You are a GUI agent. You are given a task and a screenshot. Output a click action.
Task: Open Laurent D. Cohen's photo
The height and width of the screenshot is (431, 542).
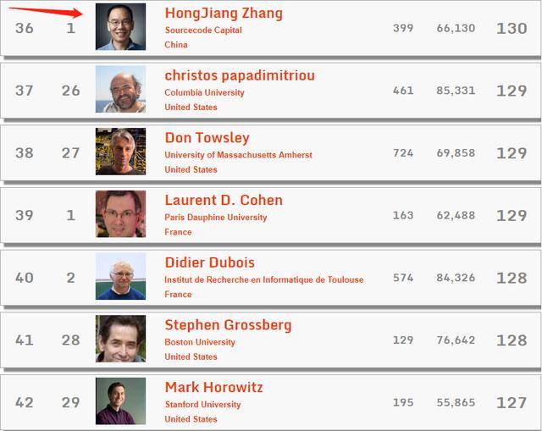(120, 214)
